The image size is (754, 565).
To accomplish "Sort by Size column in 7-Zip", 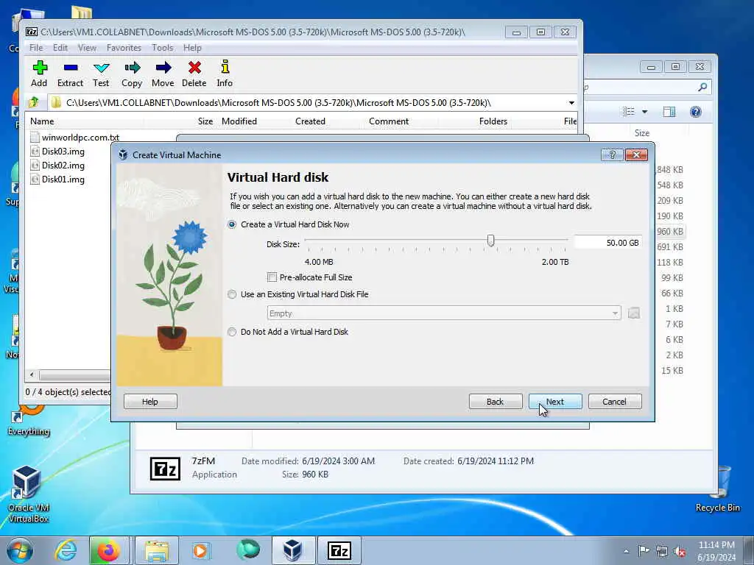I will click(x=205, y=121).
